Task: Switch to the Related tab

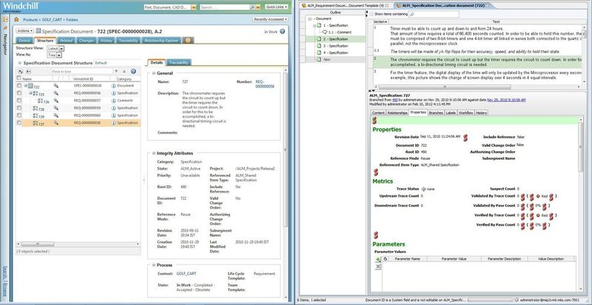Action: point(66,41)
